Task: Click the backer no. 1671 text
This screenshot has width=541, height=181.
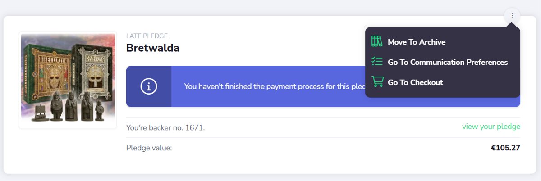Action: (165, 128)
